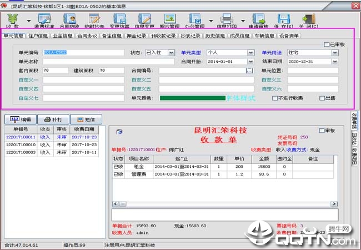This screenshot has height=250, width=361.
Task: Open the 设备清单 tab
Action: coord(289,36)
